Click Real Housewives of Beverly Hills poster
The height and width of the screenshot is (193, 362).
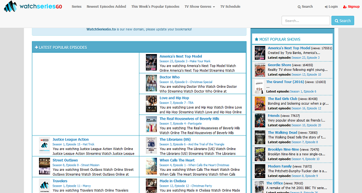tap(151, 124)
